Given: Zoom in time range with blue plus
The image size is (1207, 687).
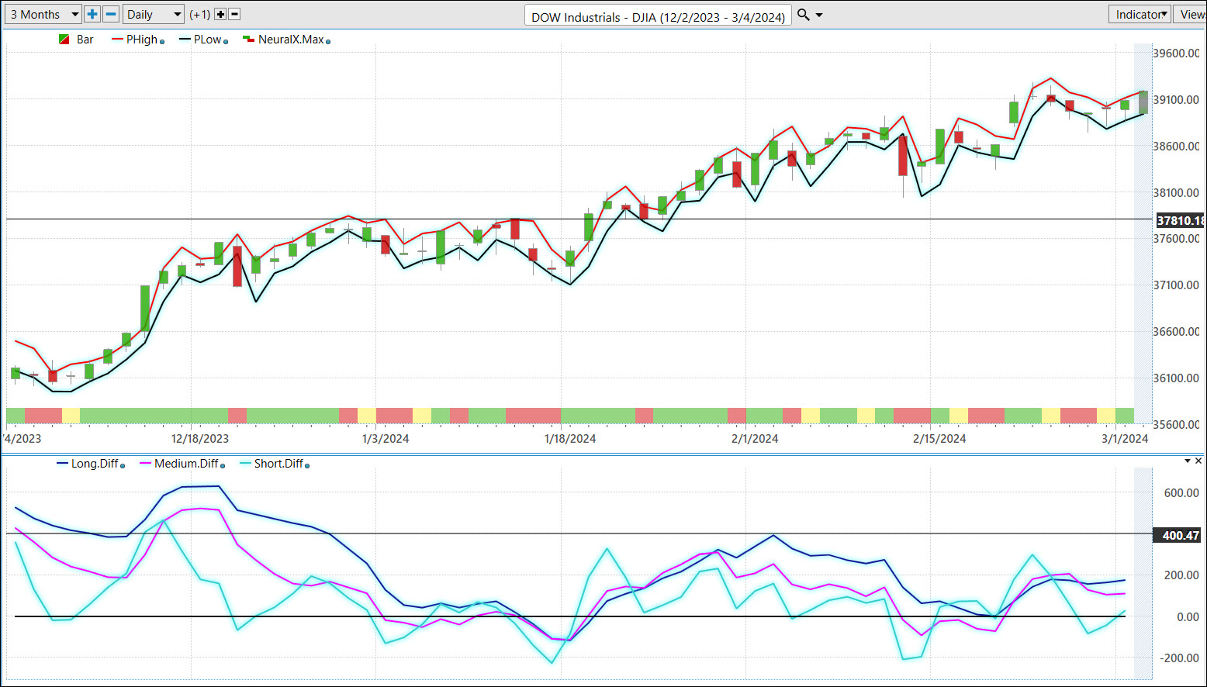Looking at the screenshot, I should pos(92,14).
